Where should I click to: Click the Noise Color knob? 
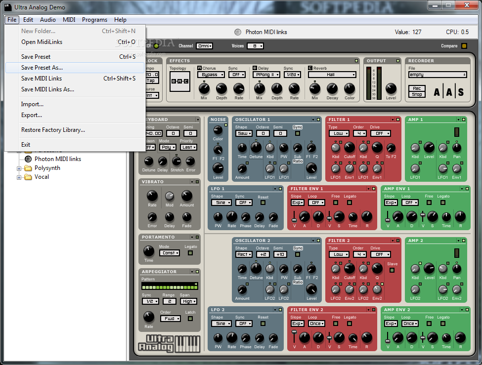point(218,130)
